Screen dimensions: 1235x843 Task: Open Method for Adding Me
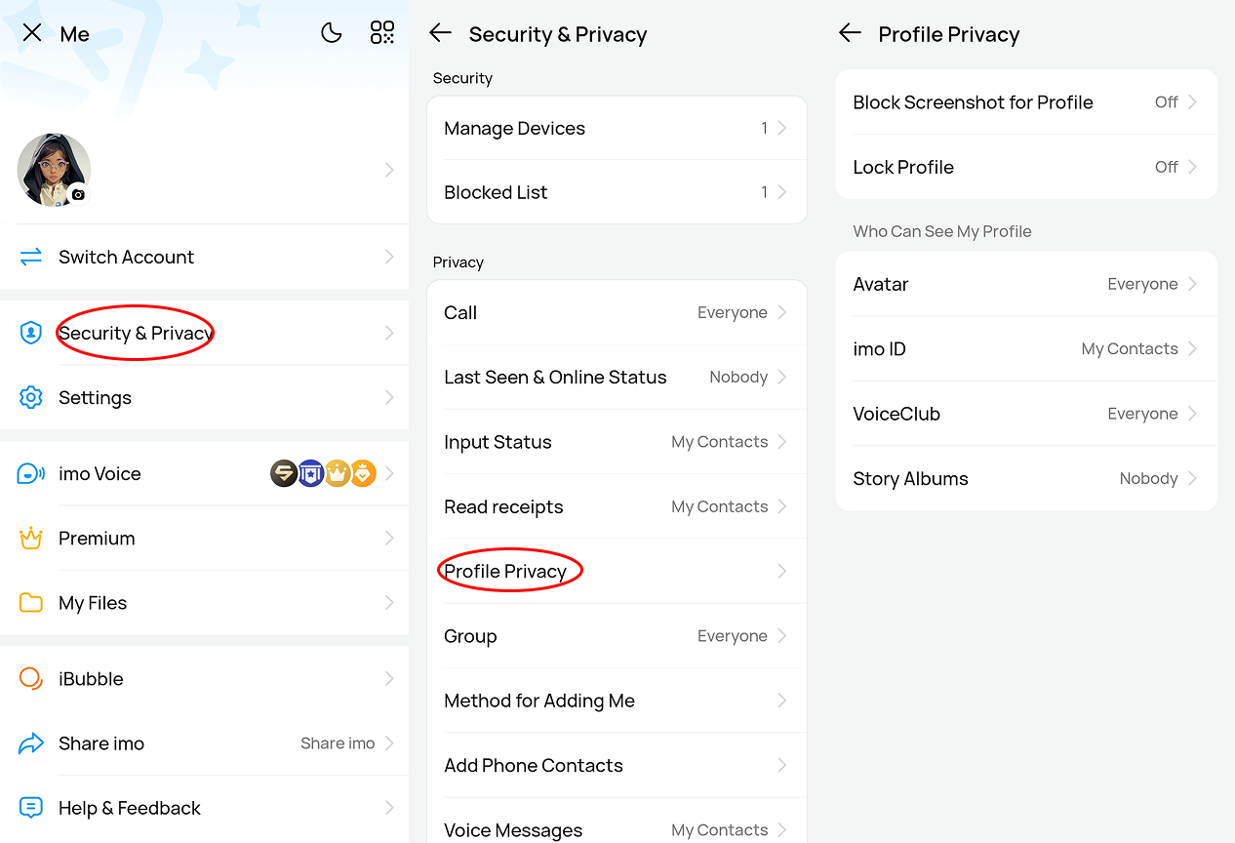click(x=617, y=701)
